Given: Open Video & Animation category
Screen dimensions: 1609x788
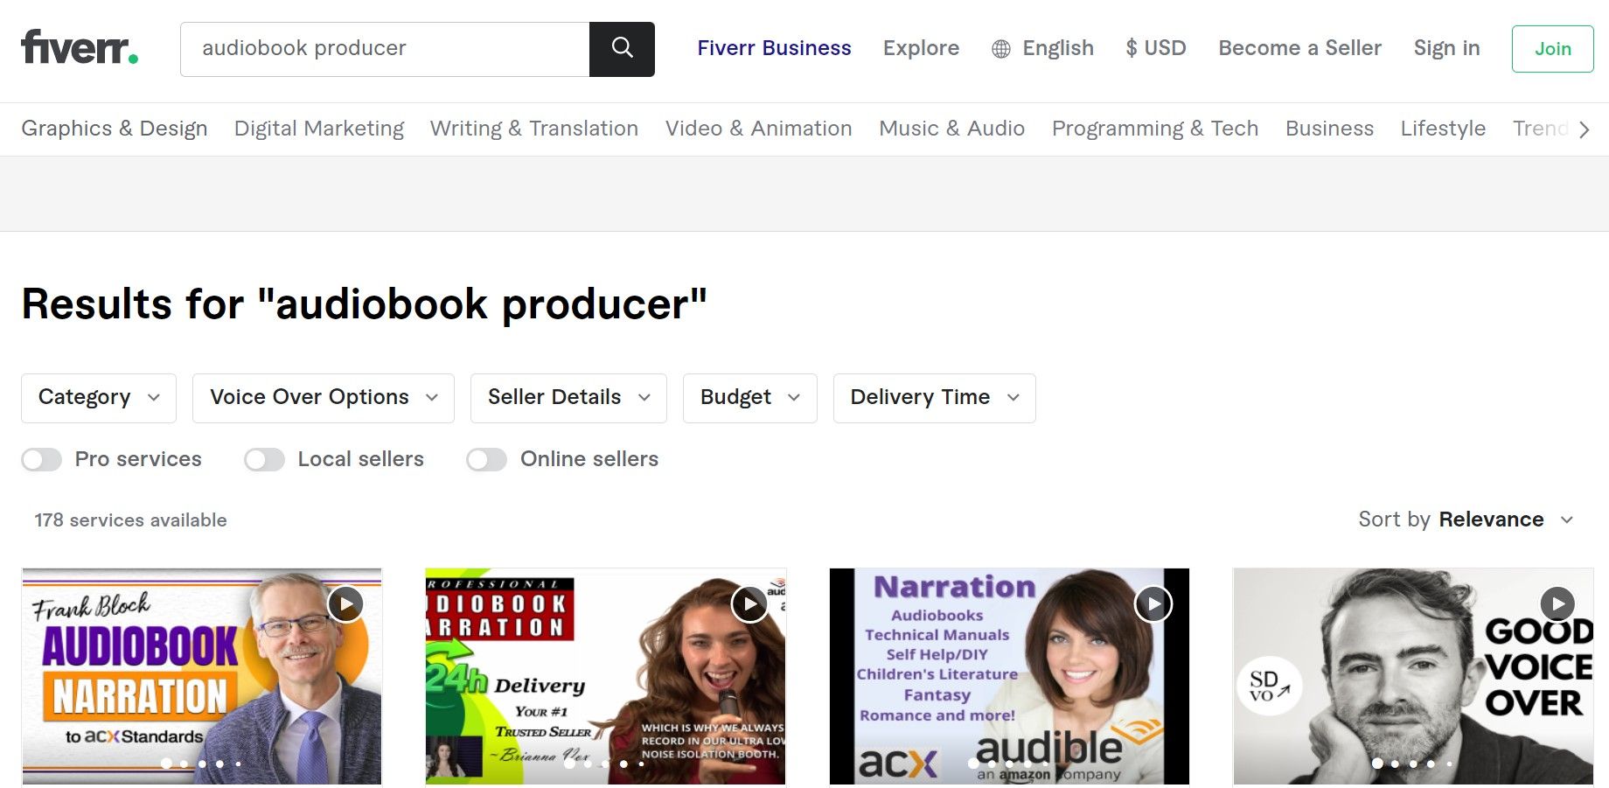Looking at the screenshot, I should click(759, 129).
